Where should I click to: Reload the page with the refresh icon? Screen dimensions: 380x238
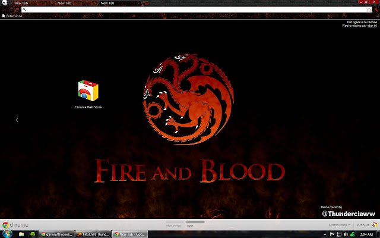(17, 10)
